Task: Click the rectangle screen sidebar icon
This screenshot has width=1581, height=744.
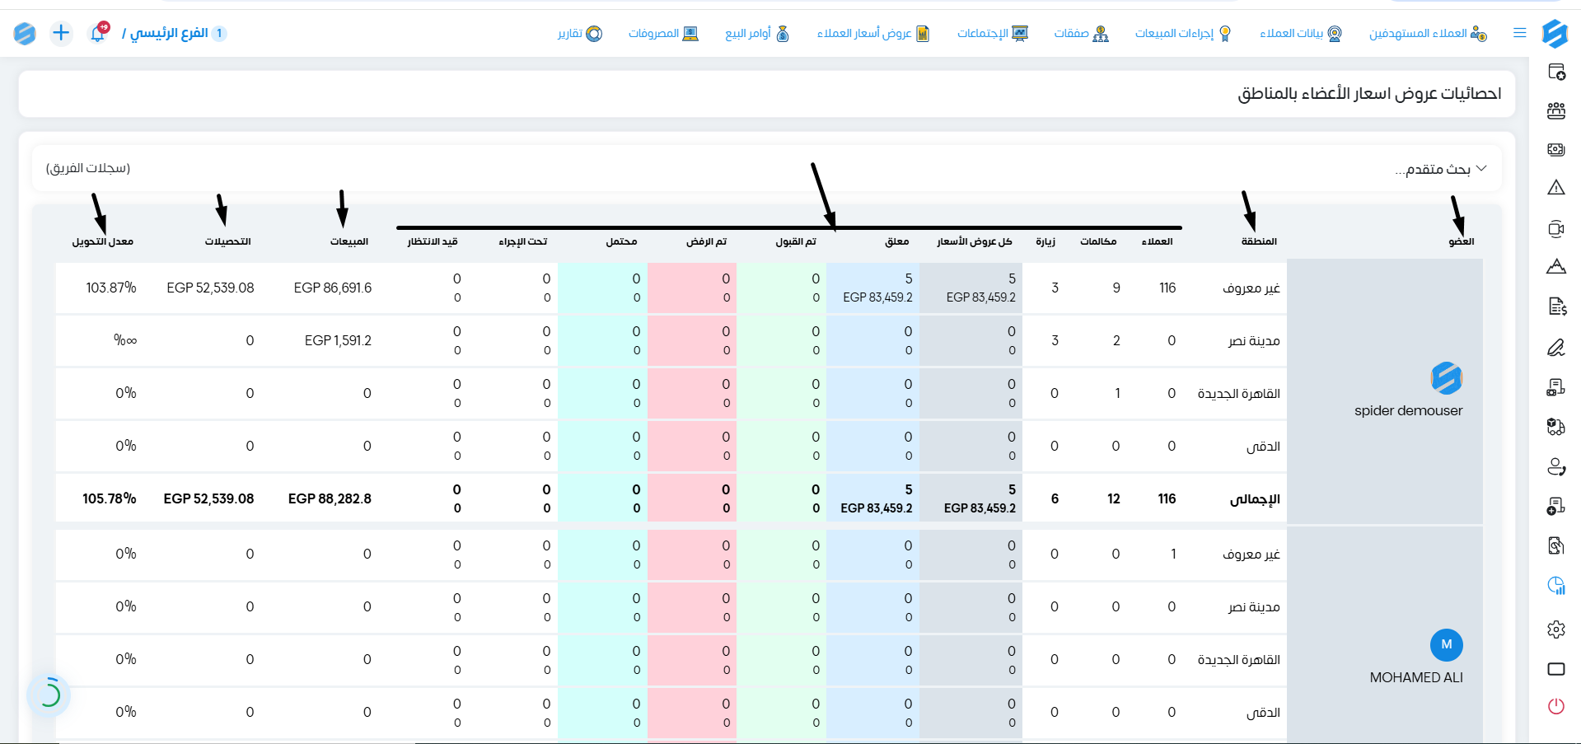Action: click(1556, 669)
